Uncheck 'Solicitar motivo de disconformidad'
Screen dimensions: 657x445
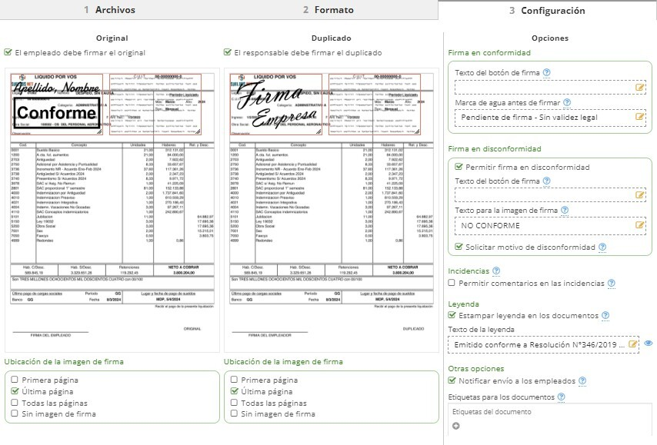point(459,247)
